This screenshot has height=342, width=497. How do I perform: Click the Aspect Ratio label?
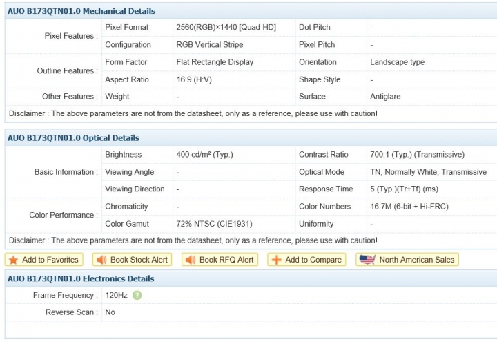click(x=127, y=79)
